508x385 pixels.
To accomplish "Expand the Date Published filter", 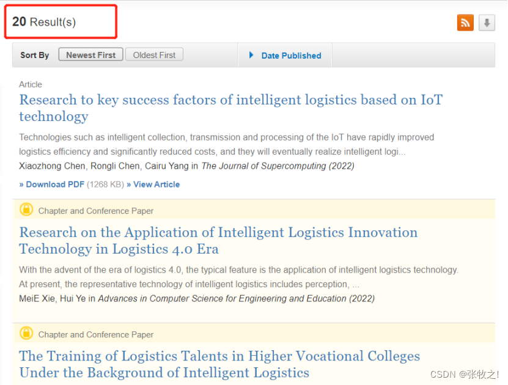I will 291,56.
